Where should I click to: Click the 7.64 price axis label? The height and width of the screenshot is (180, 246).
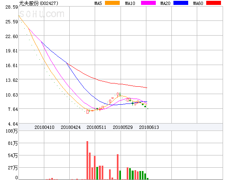coord(13,109)
